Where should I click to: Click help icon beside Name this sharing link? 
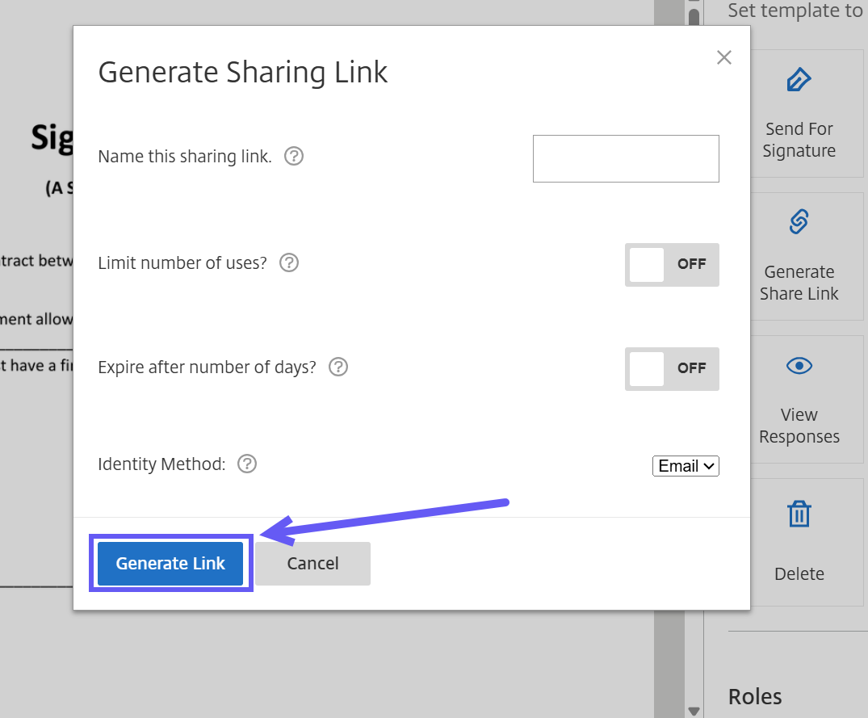tap(295, 157)
